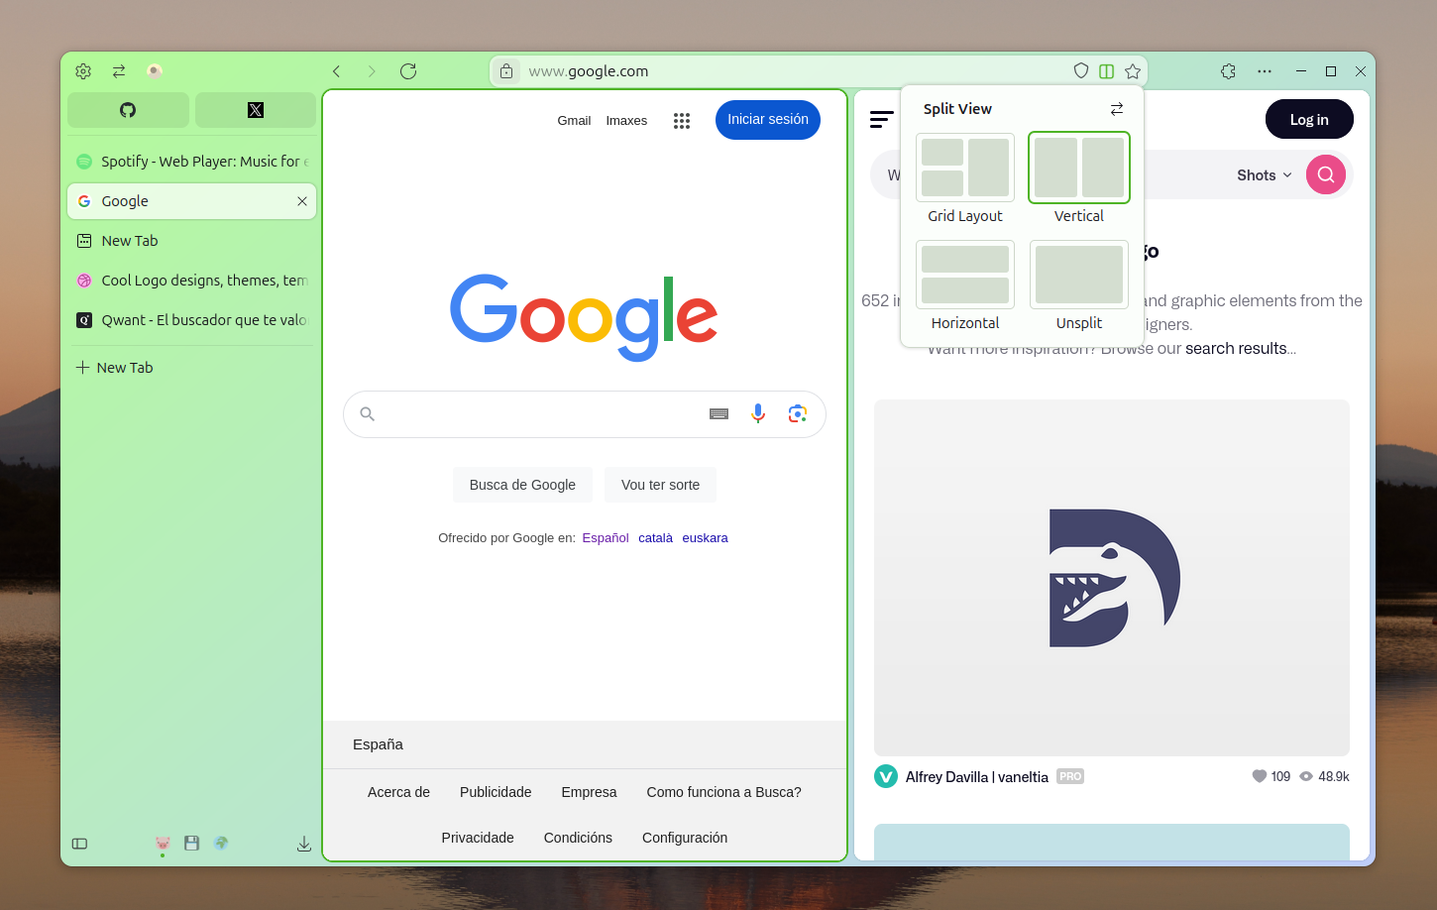1437x910 pixels.
Task: Open browser settings via the gear icon
Action: 83,71
